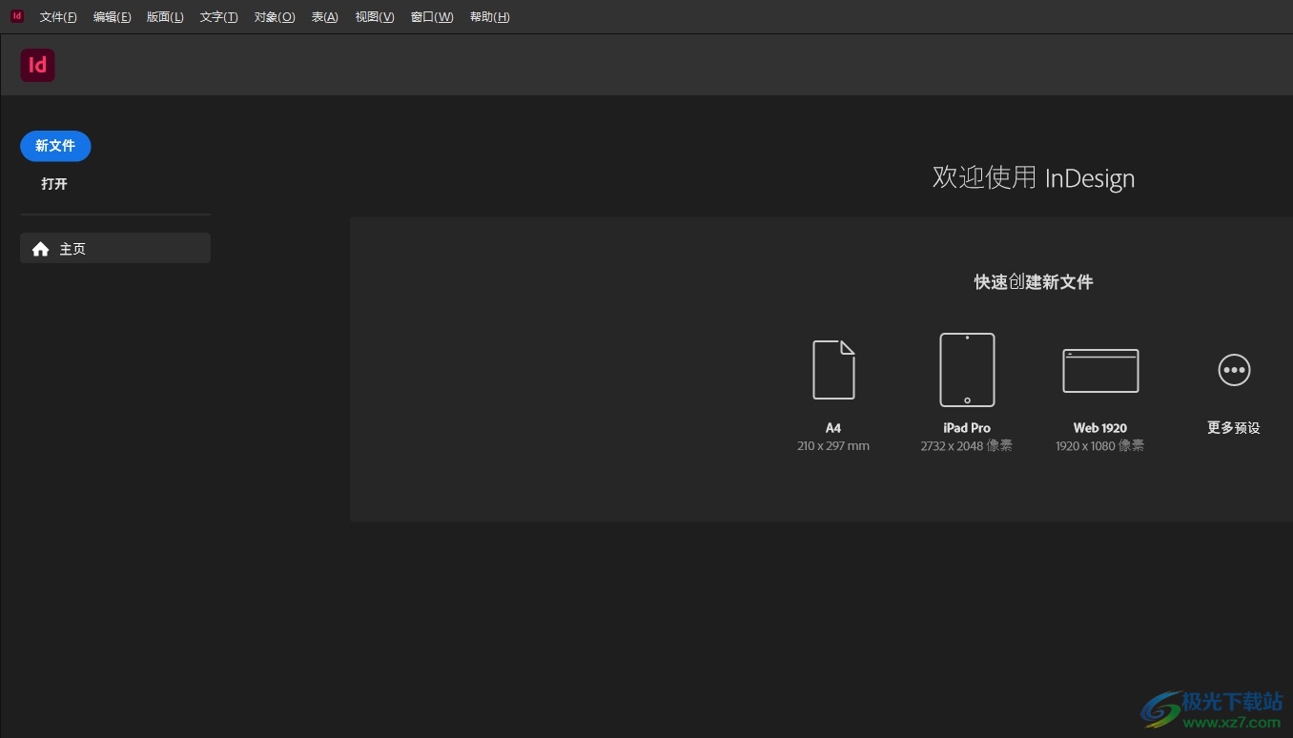Click the A4 preset name text
The height and width of the screenshot is (738, 1293).
(833, 428)
